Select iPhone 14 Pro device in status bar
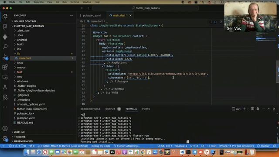The image size is (279, 157). tap(236, 146)
